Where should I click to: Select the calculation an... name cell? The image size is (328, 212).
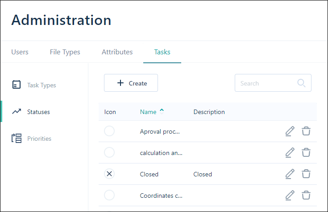(x=161, y=153)
